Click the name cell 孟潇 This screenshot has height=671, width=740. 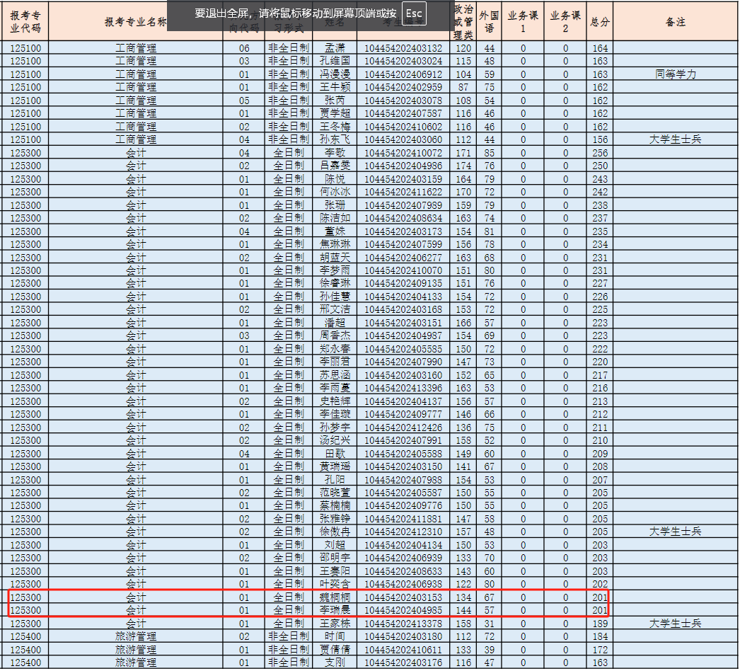pyautogui.click(x=335, y=48)
